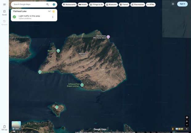Open Saved places in sidebar
Screen dimensions: 191x133
[4, 13]
